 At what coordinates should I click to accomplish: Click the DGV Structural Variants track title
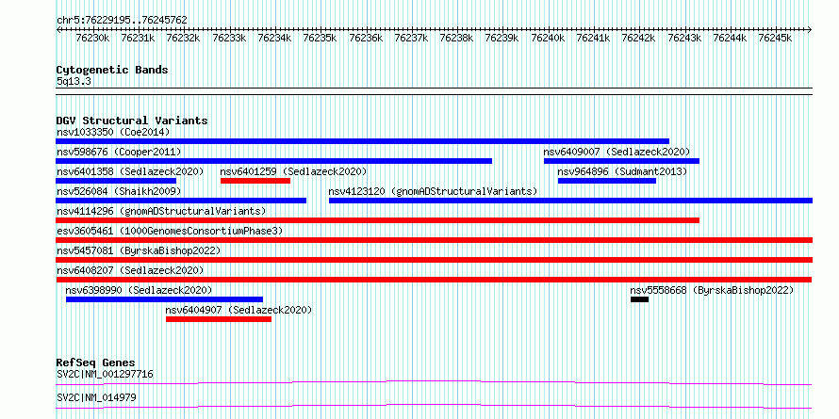[x=132, y=121]
